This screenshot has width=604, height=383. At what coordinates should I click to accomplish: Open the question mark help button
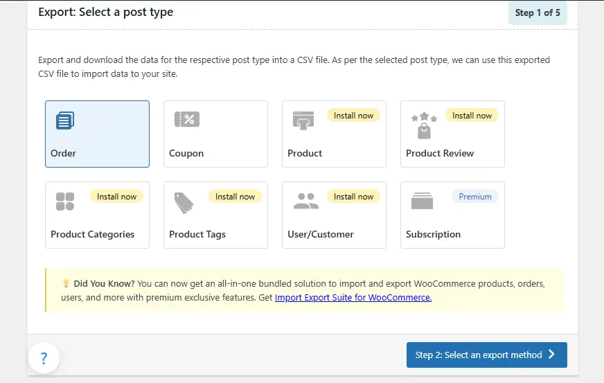(44, 358)
